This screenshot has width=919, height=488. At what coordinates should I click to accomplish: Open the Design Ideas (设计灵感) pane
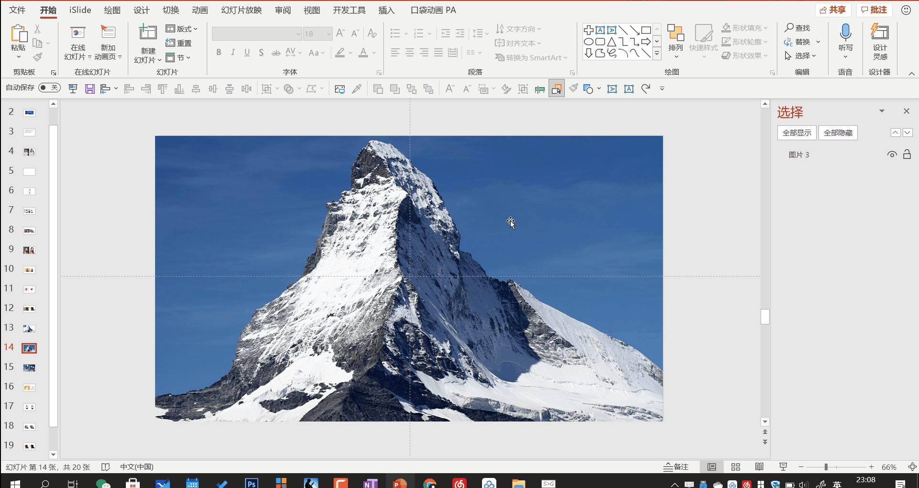[879, 33]
